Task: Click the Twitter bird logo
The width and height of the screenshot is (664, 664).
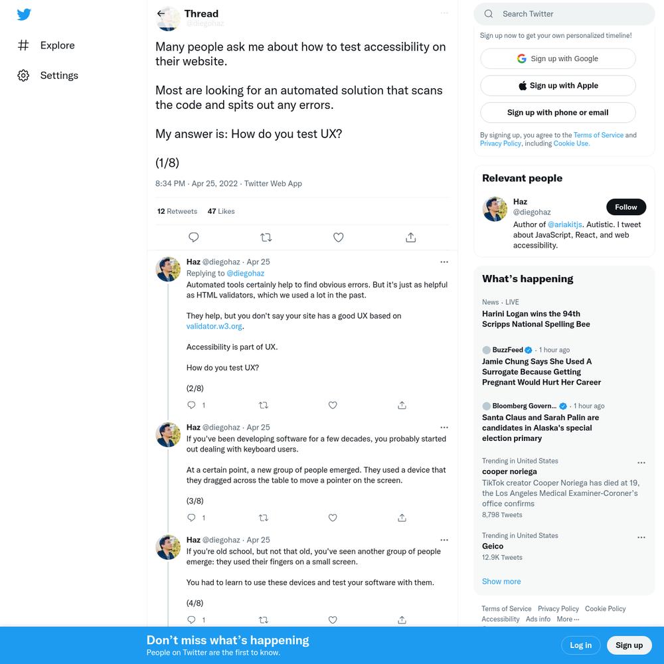Action: [24, 15]
